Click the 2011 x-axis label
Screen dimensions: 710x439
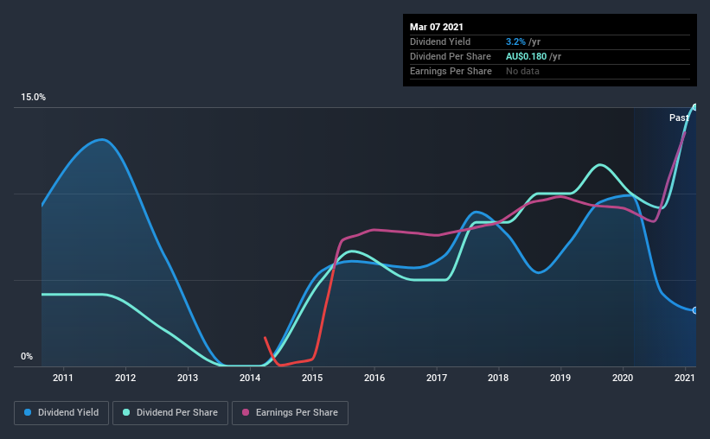click(63, 378)
